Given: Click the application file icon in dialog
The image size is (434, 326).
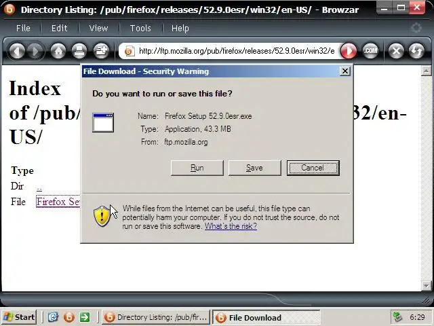Looking at the screenshot, I should pos(103,122).
